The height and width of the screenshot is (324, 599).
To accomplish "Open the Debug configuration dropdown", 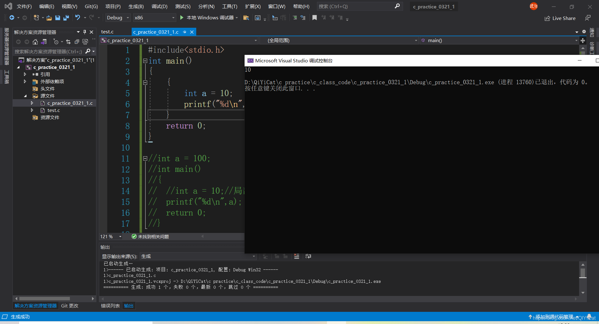I will pyautogui.click(x=118, y=18).
